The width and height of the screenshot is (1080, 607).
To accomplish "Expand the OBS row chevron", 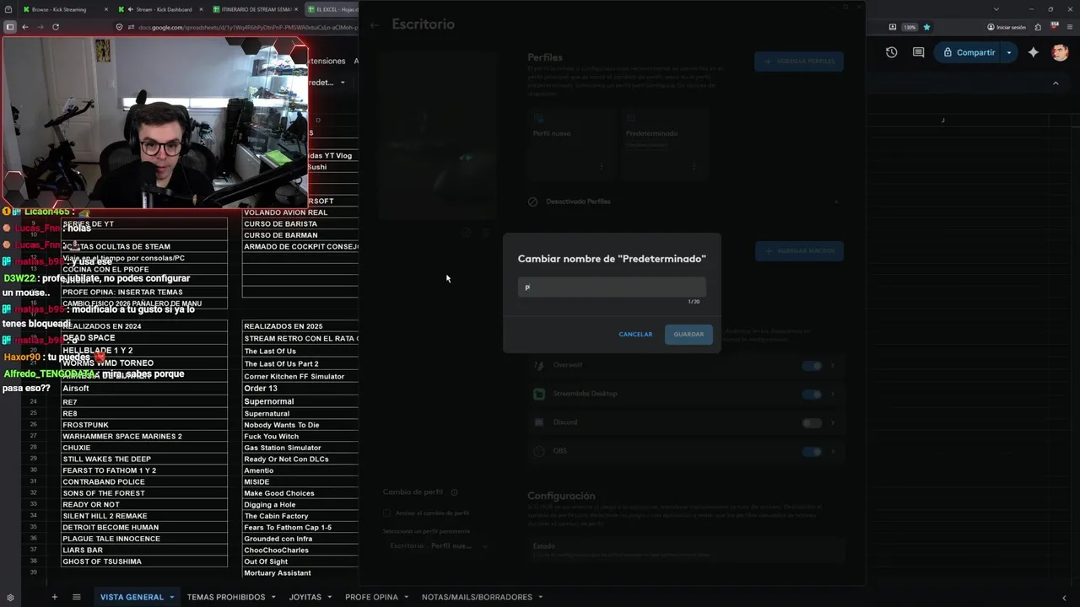I will 833,452.
